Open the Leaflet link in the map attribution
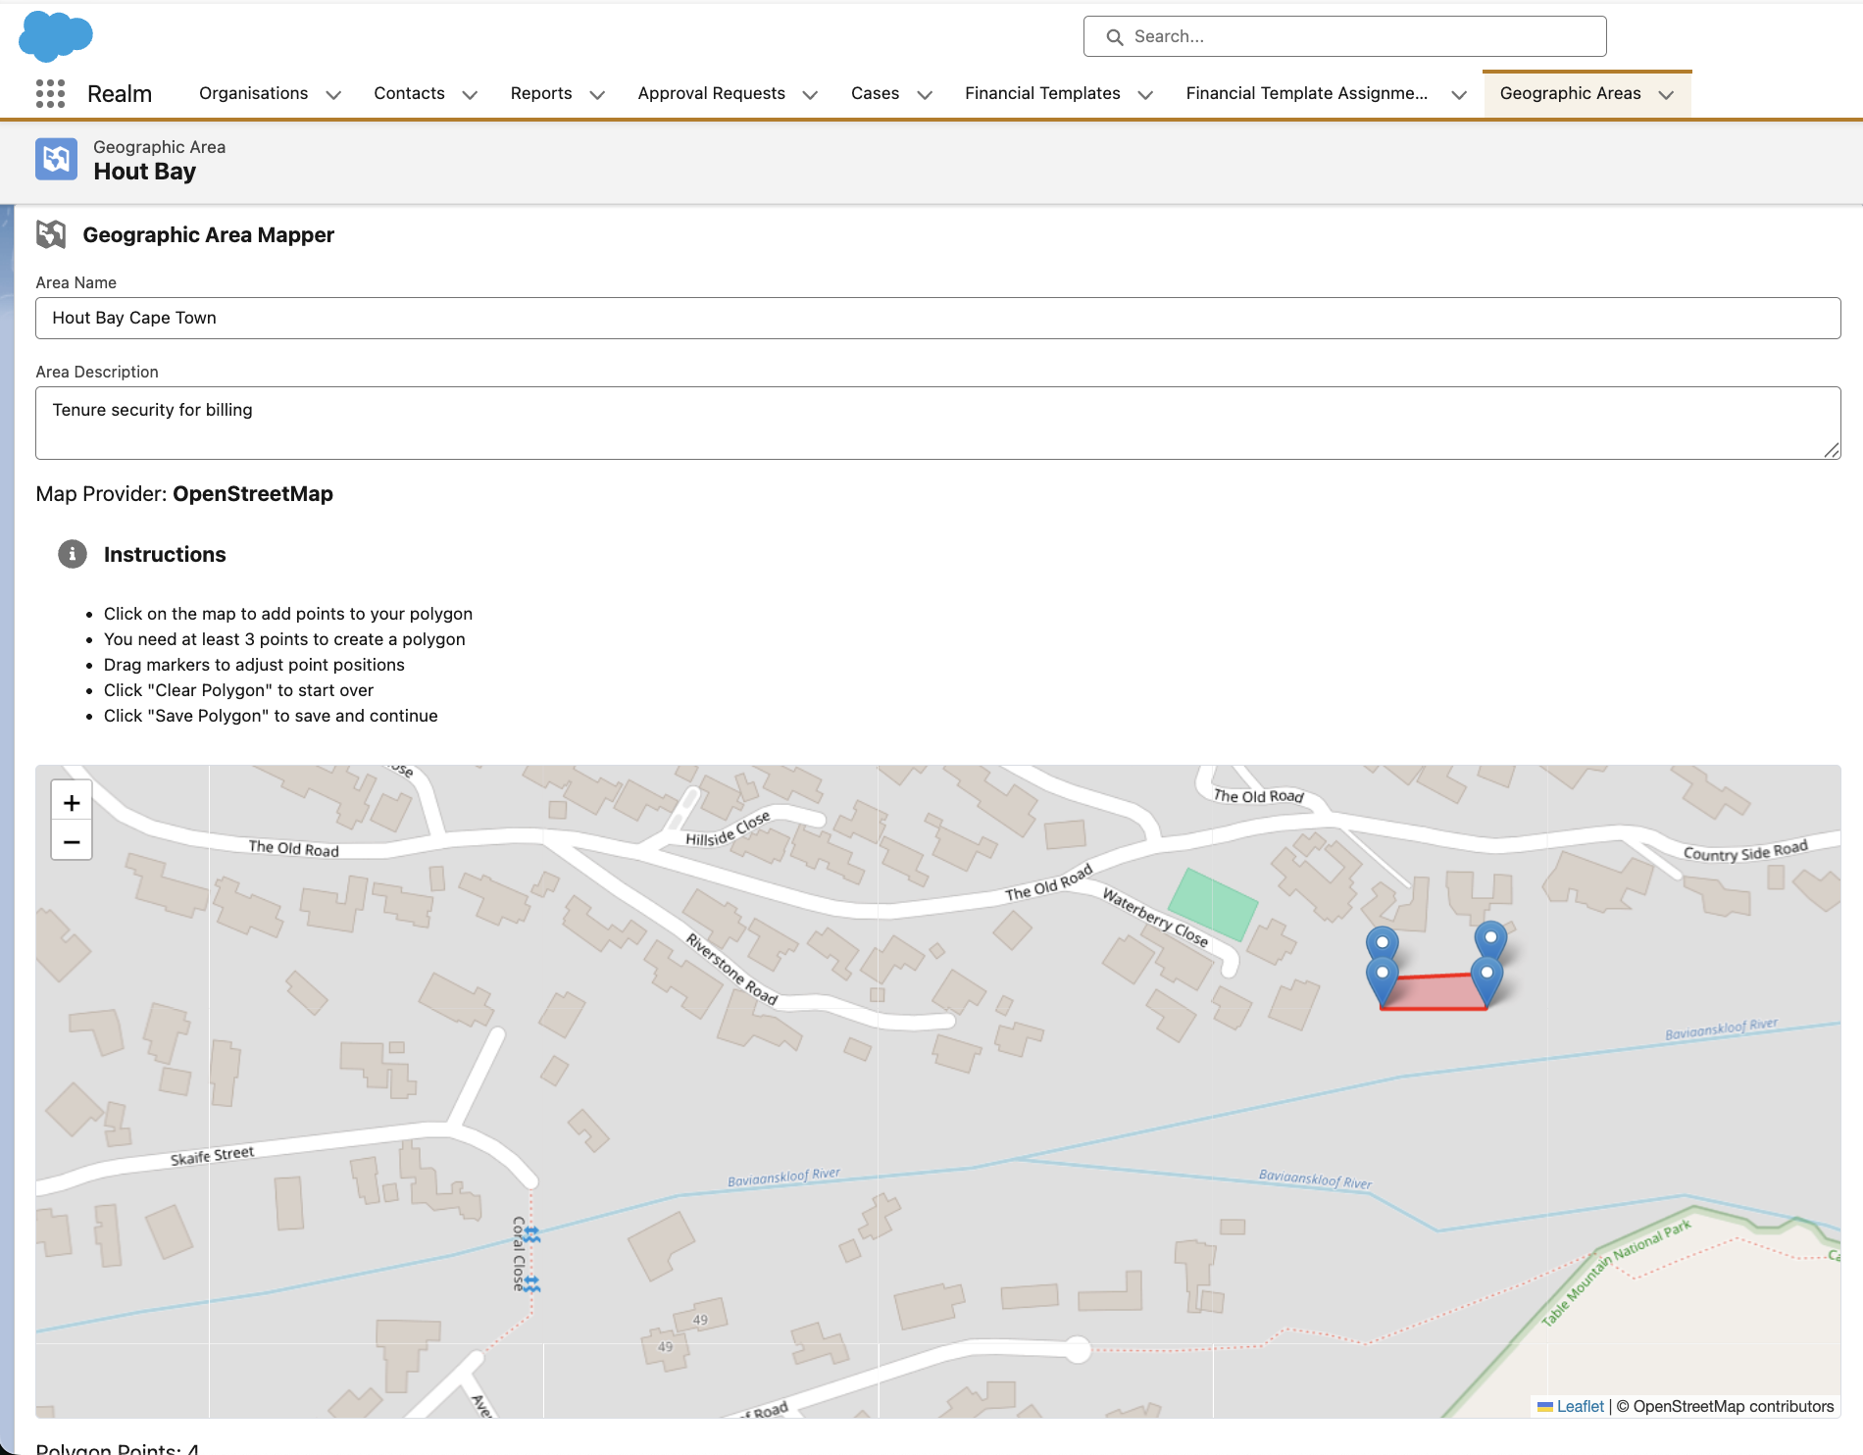 point(1581,1407)
